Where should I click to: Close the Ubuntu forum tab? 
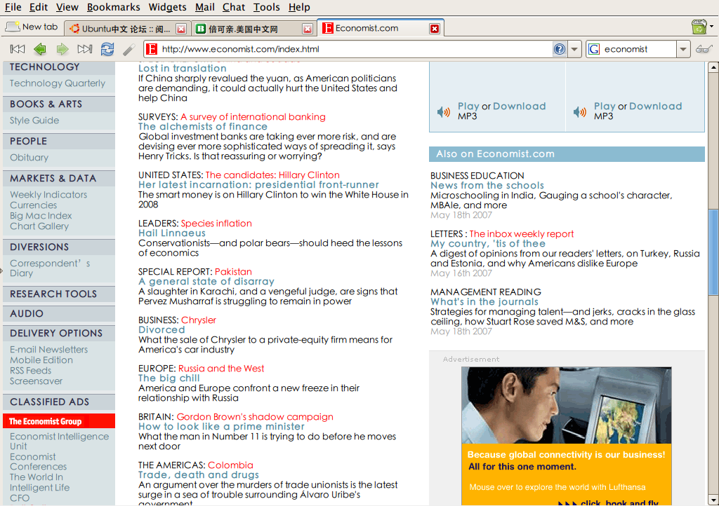tap(181, 29)
